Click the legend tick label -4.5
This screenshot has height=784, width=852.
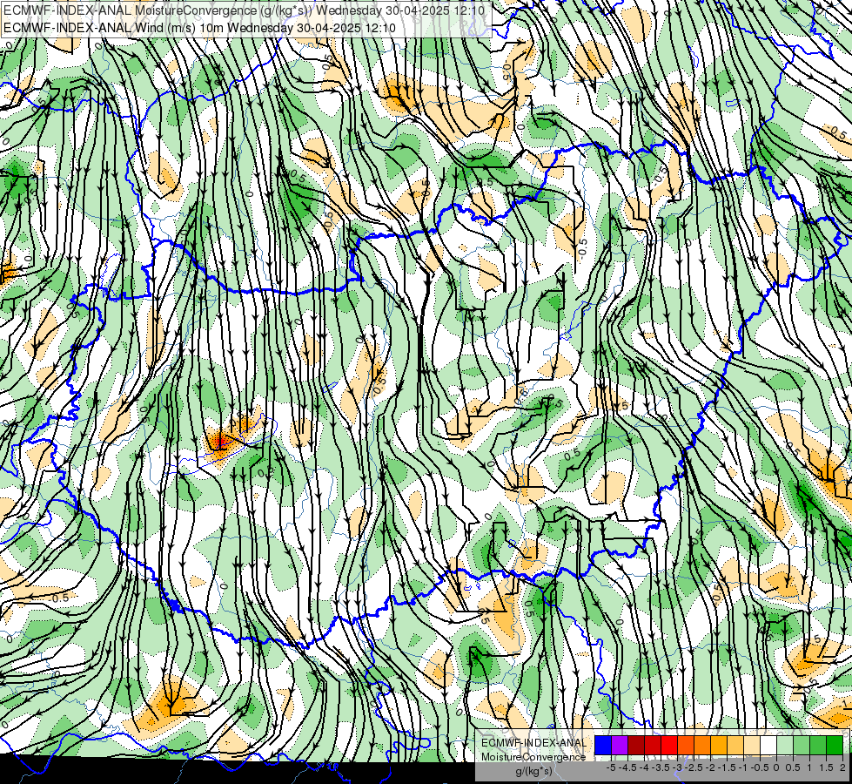pyautogui.click(x=627, y=767)
